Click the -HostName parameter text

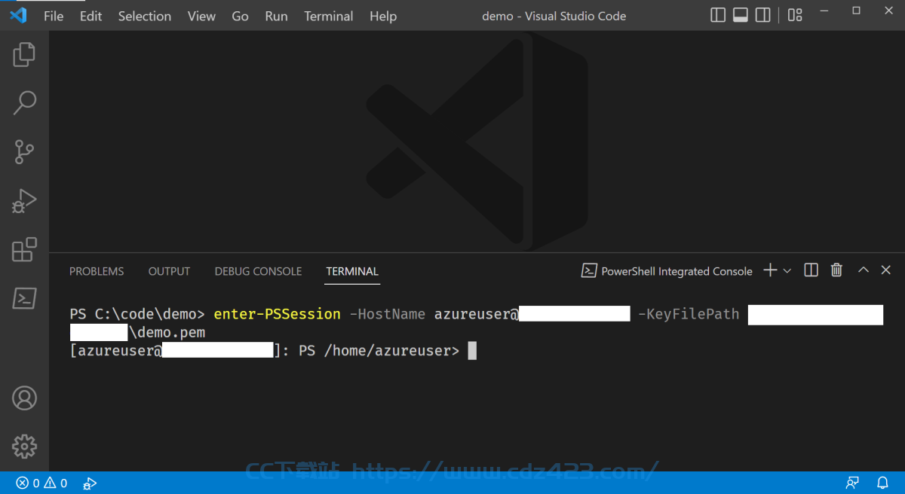coord(388,314)
